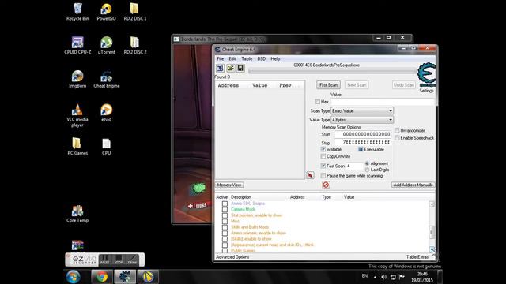
Task: Open the PowerISO desktop icon
Action: click(x=106, y=12)
